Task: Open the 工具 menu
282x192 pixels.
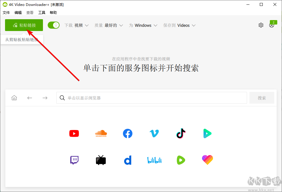Action: [41, 12]
